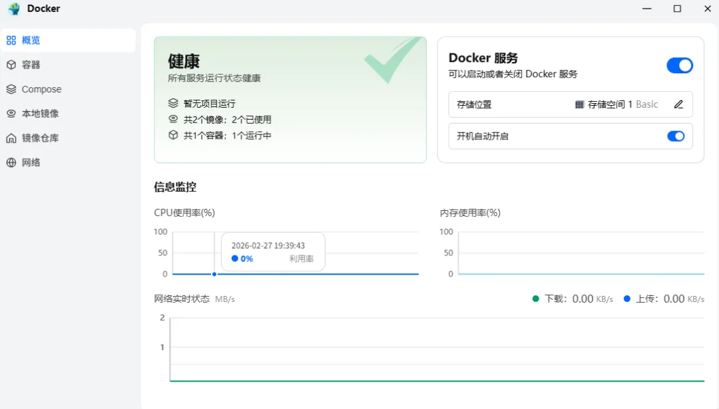Click the 利用率 tooltip label
Screen dimensions: 719x409
coord(302,259)
